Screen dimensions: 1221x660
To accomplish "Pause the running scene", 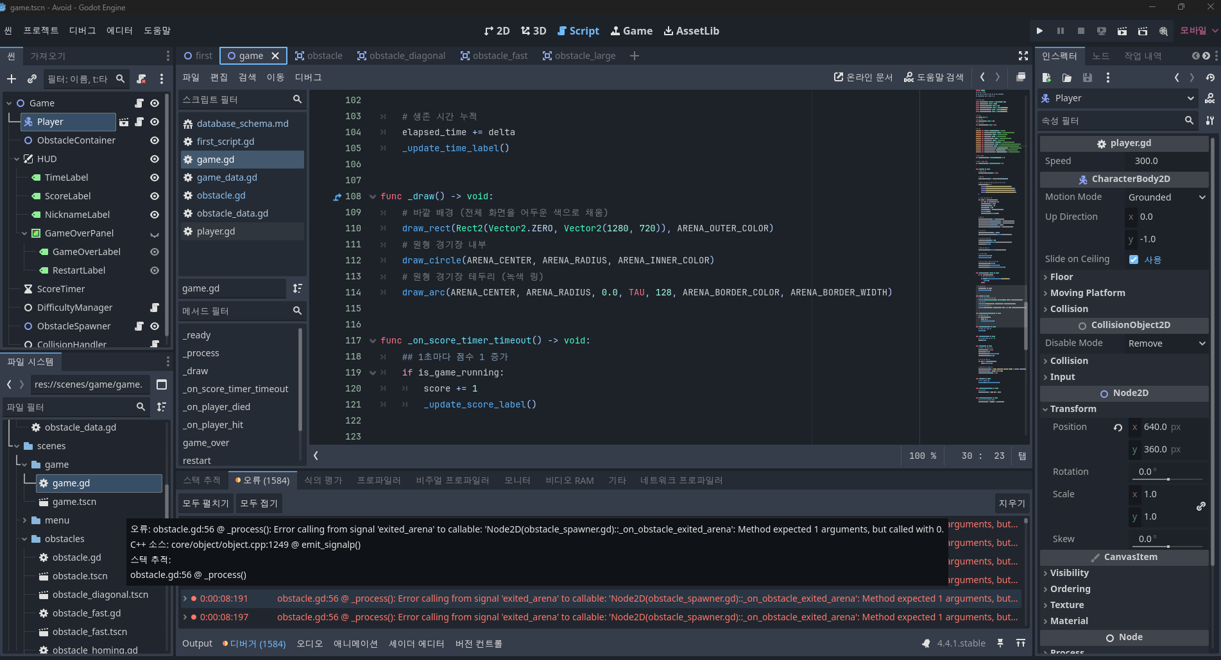I will [1061, 30].
